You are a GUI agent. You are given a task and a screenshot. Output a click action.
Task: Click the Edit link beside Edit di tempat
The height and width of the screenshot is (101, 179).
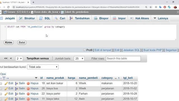(117, 50)
